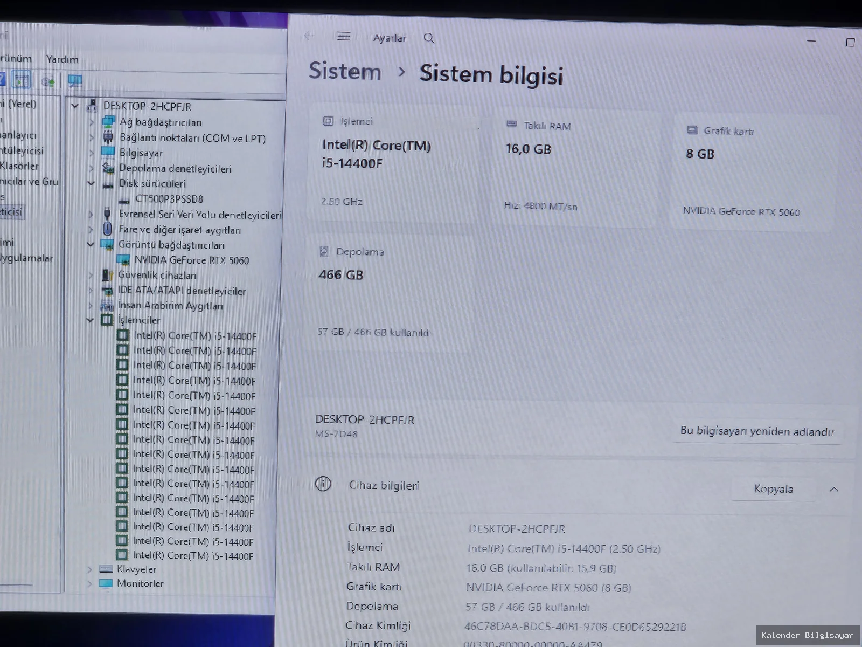Collapse the Disk sürücüleri node
Screen dimensions: 862x647
91,183
